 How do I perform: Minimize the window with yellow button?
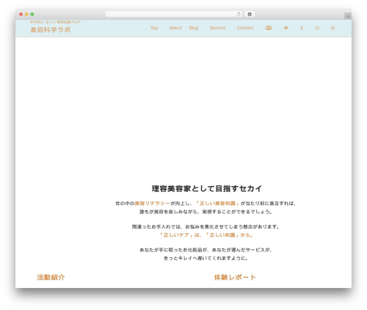click(26, 14)
